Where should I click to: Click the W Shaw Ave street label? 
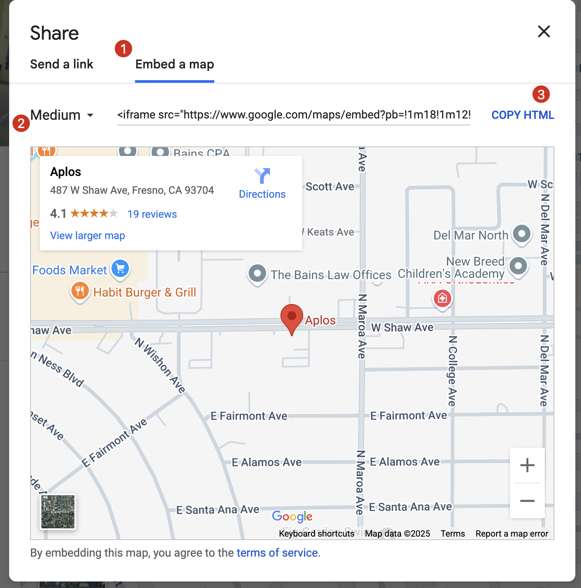pos(402,328)
